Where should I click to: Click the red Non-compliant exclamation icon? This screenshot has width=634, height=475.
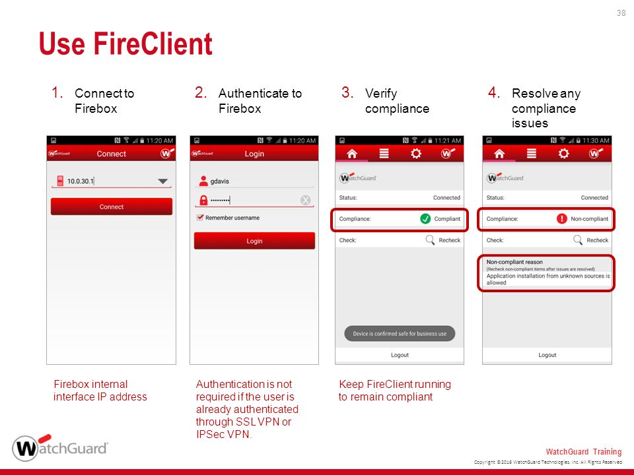click(562, 218)
